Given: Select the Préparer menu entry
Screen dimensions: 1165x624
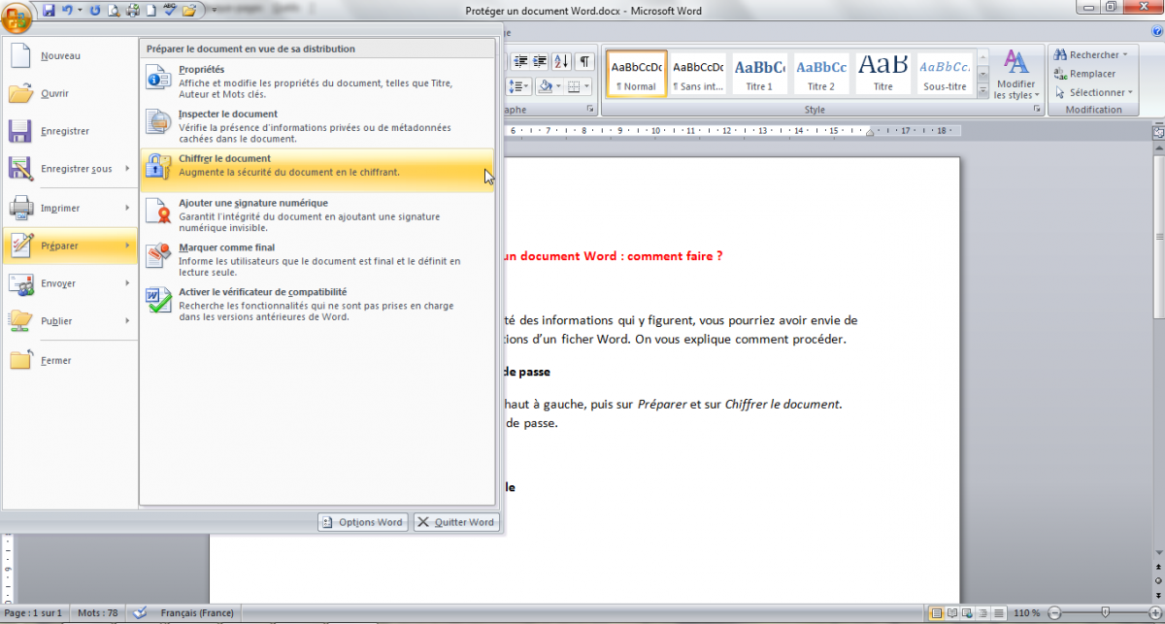Looking at the screenshot, I should pos(70,246).
